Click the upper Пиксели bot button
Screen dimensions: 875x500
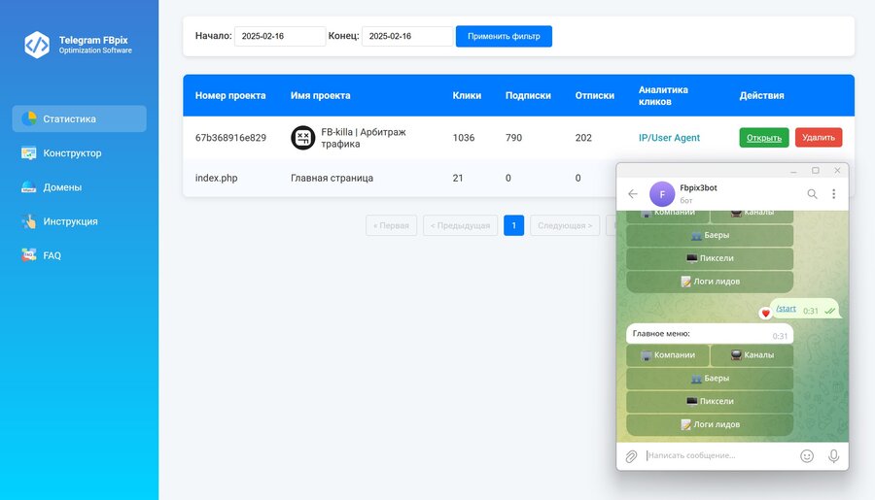click(x=710, y=258)
